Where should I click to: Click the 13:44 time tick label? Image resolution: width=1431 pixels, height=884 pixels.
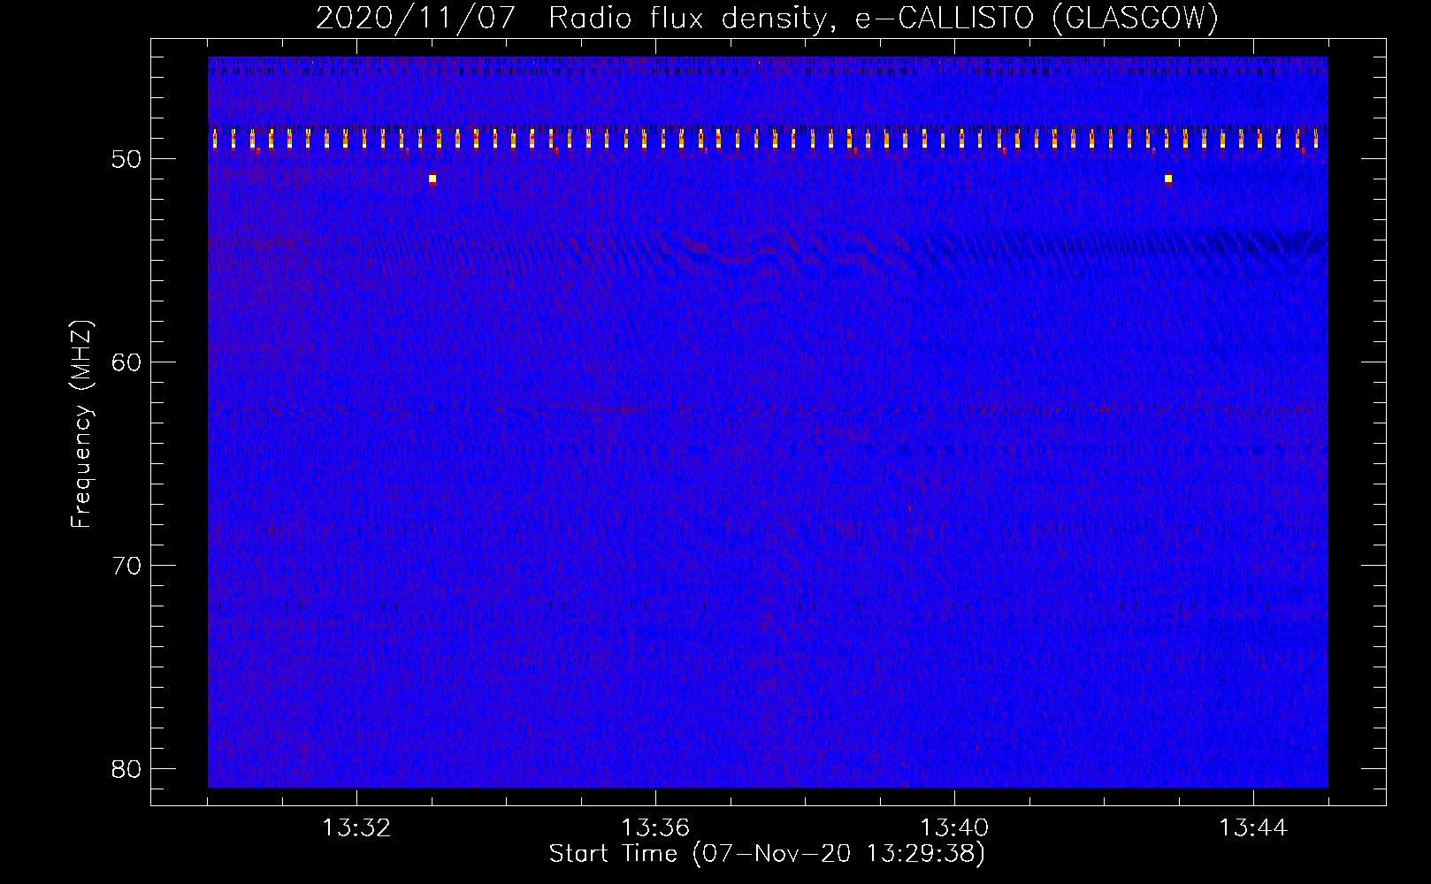point(1253,828)
